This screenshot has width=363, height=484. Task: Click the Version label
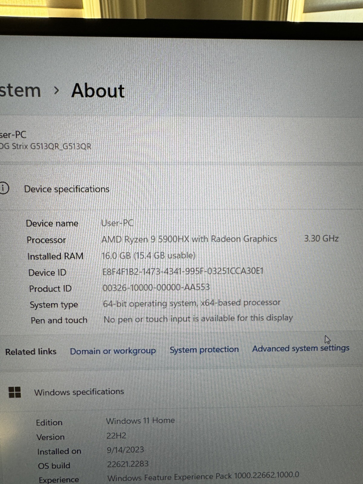pos(51,437)
